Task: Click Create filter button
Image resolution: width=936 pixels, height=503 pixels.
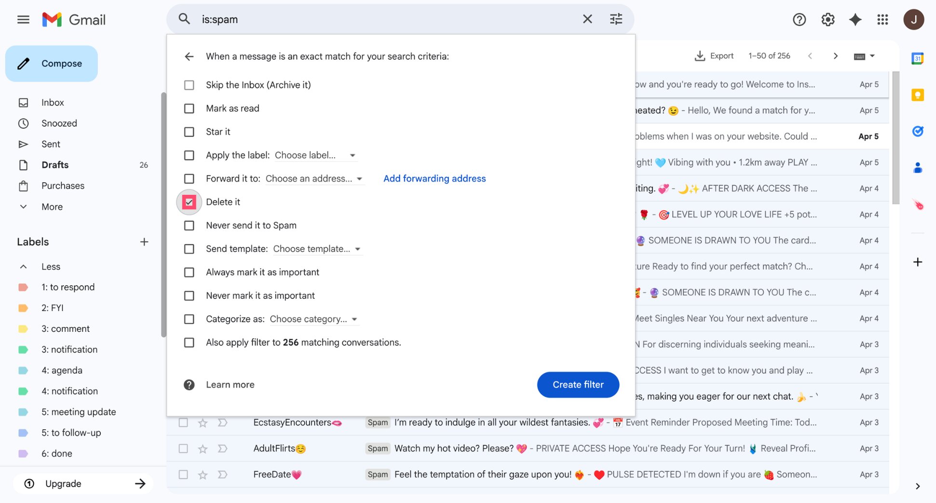Action: pos(578,385)
